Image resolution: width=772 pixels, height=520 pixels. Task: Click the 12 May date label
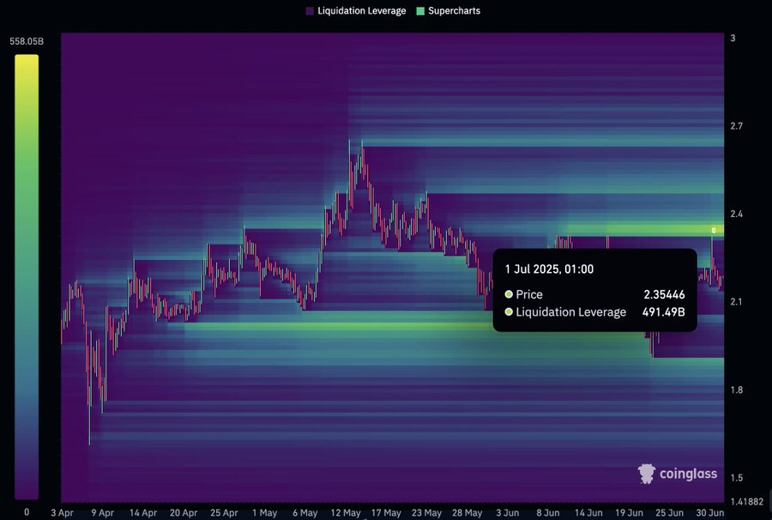pos(346,512)
